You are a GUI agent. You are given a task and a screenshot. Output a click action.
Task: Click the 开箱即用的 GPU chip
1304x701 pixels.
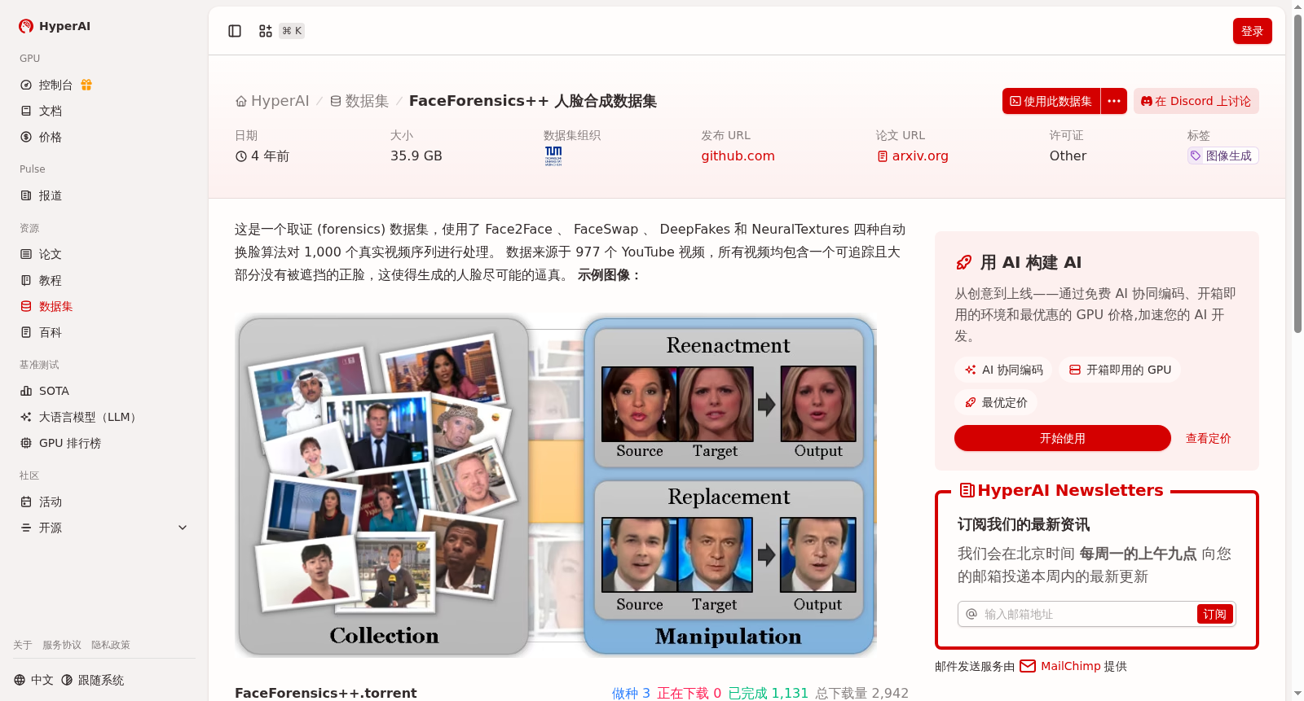pyautogui.click(x=1120, y=370)
